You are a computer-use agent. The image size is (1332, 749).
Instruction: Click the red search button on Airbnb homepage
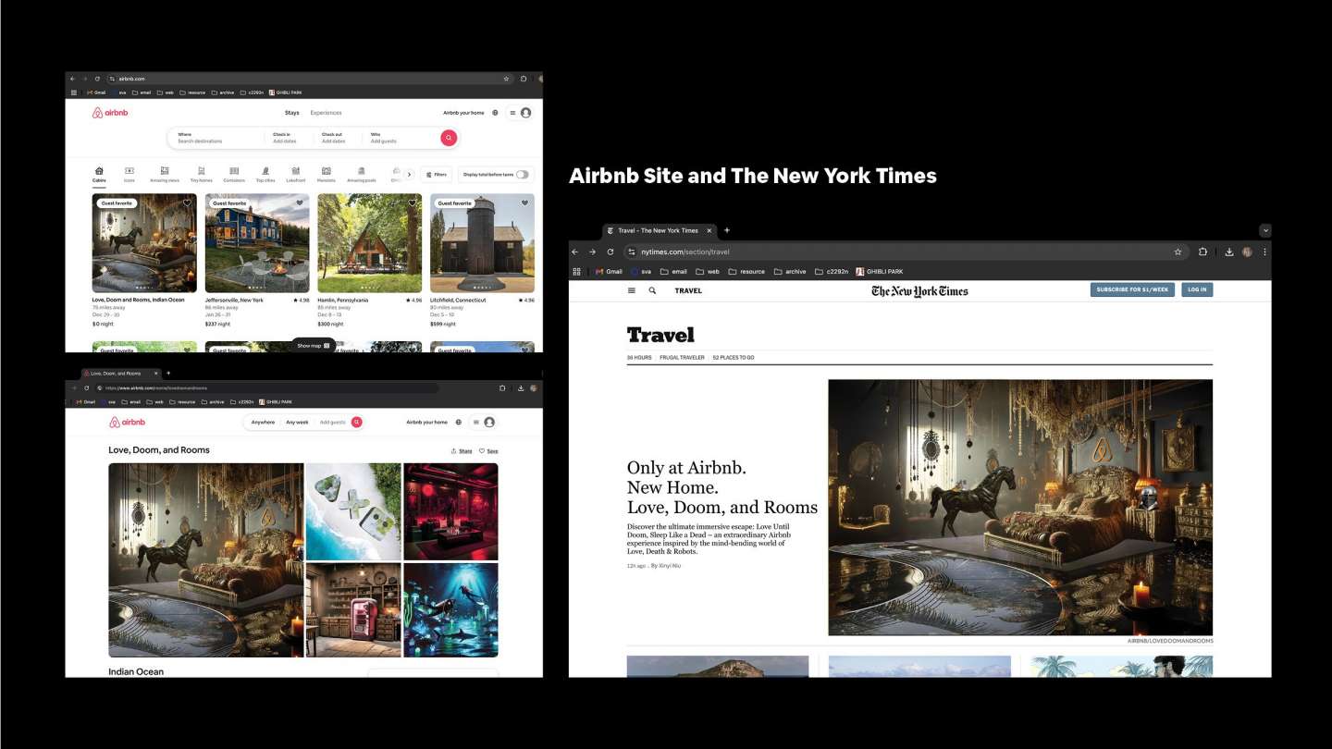[x=449, y=138]
